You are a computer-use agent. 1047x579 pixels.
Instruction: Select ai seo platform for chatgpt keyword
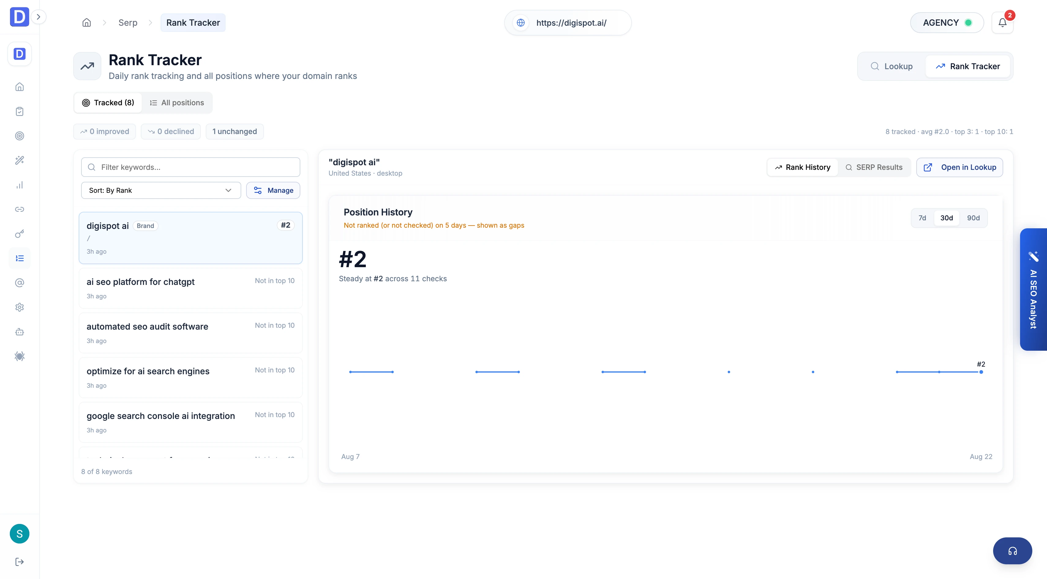pos(191,288)
